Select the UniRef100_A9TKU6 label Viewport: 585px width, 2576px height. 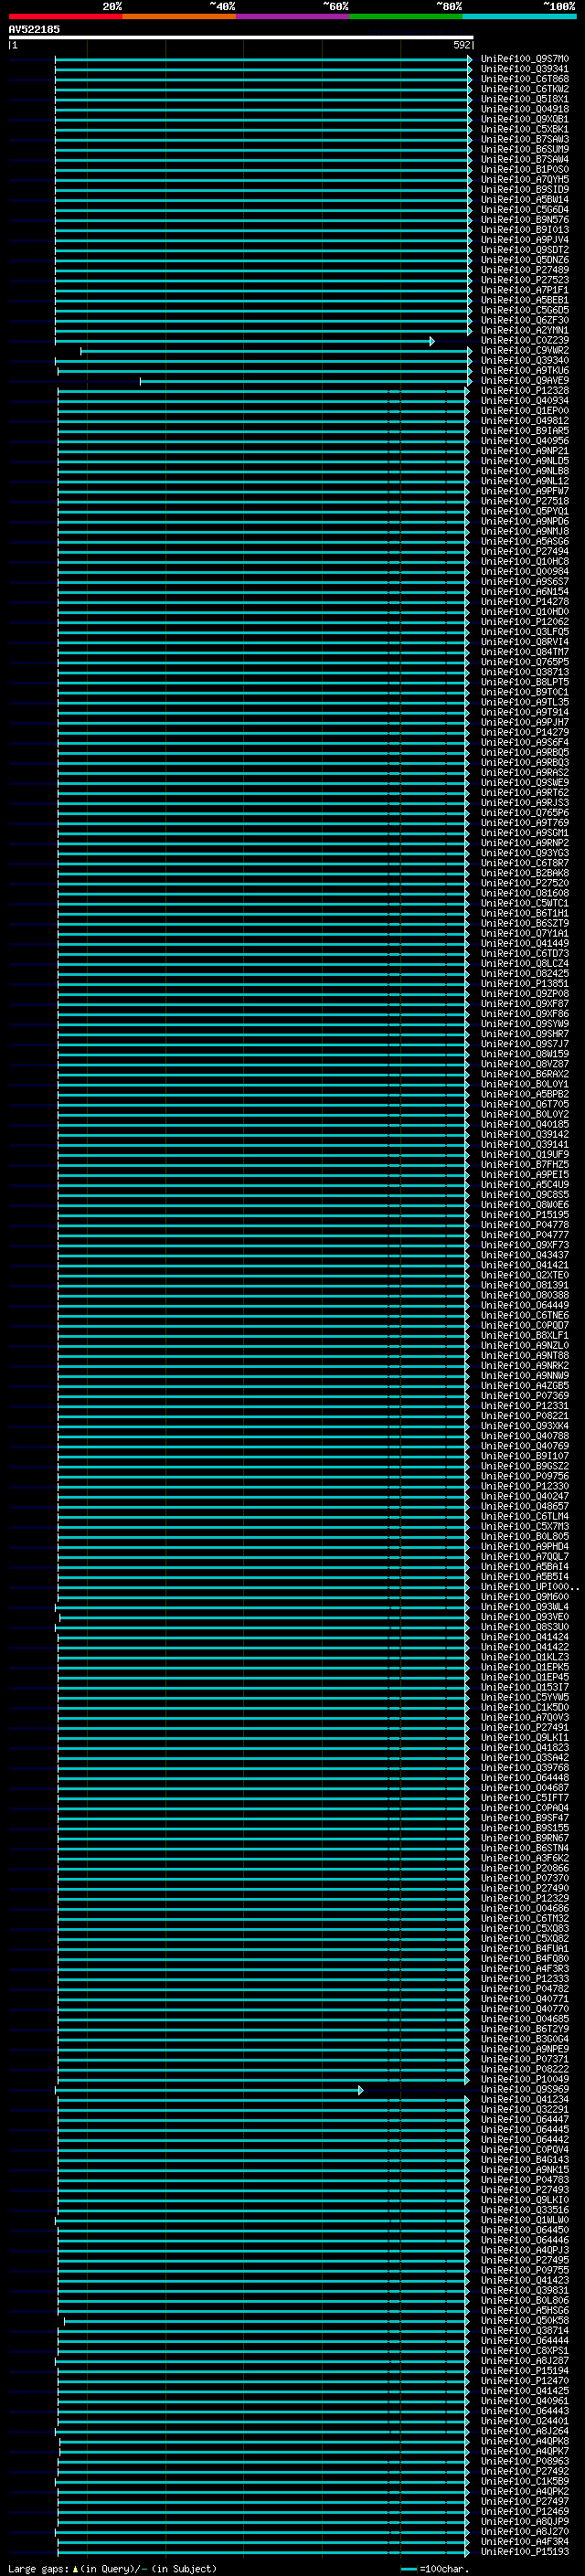[x=525, y=371]
